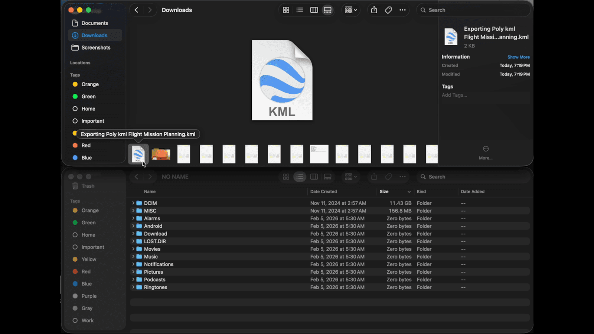Open group-by menu in NO NAME window
Viewport: 594px width, 334px height.
351,177
